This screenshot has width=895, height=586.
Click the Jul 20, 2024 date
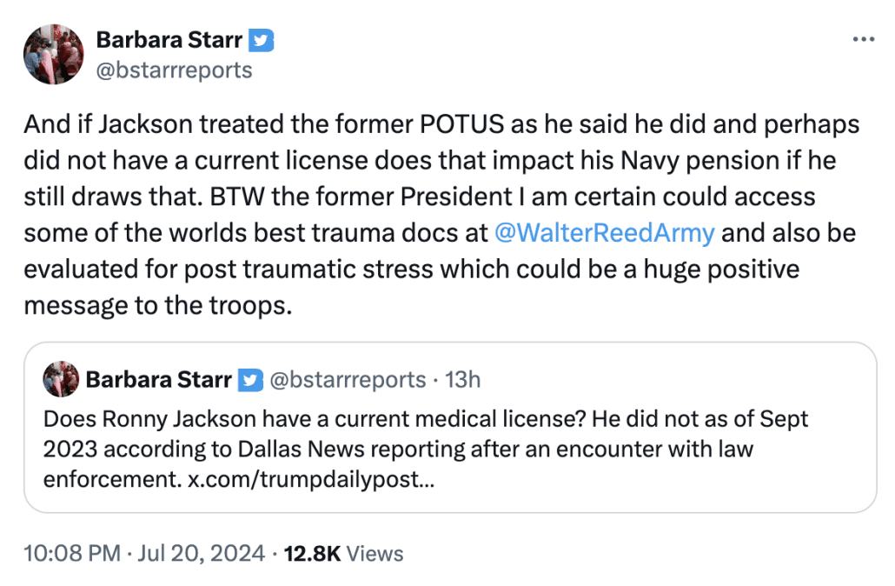[202, 554]
